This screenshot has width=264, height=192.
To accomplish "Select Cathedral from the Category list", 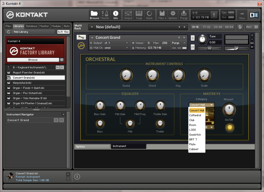I will [195, 115].
